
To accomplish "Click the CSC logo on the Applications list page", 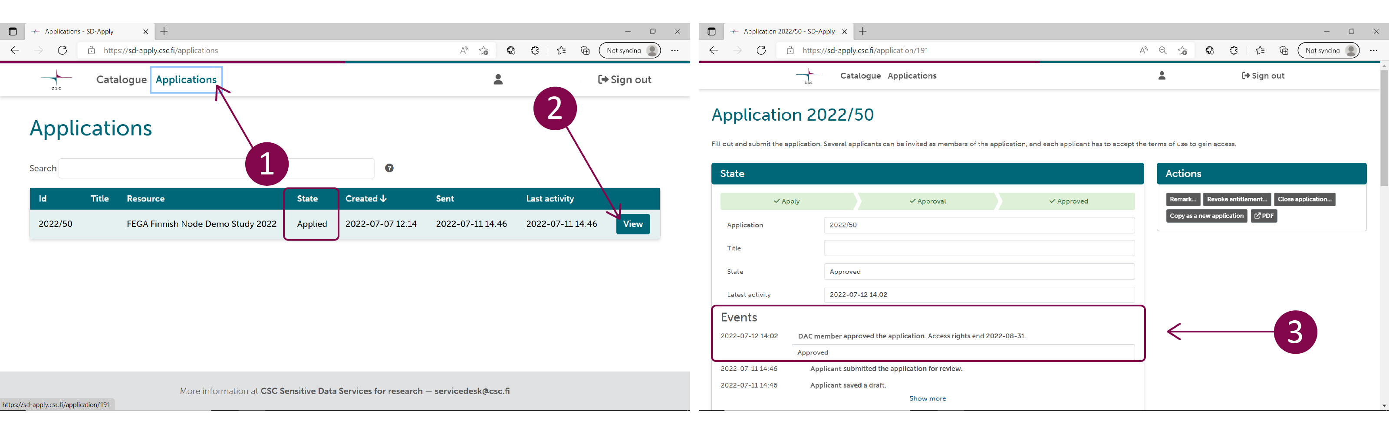I will point(56,80).
